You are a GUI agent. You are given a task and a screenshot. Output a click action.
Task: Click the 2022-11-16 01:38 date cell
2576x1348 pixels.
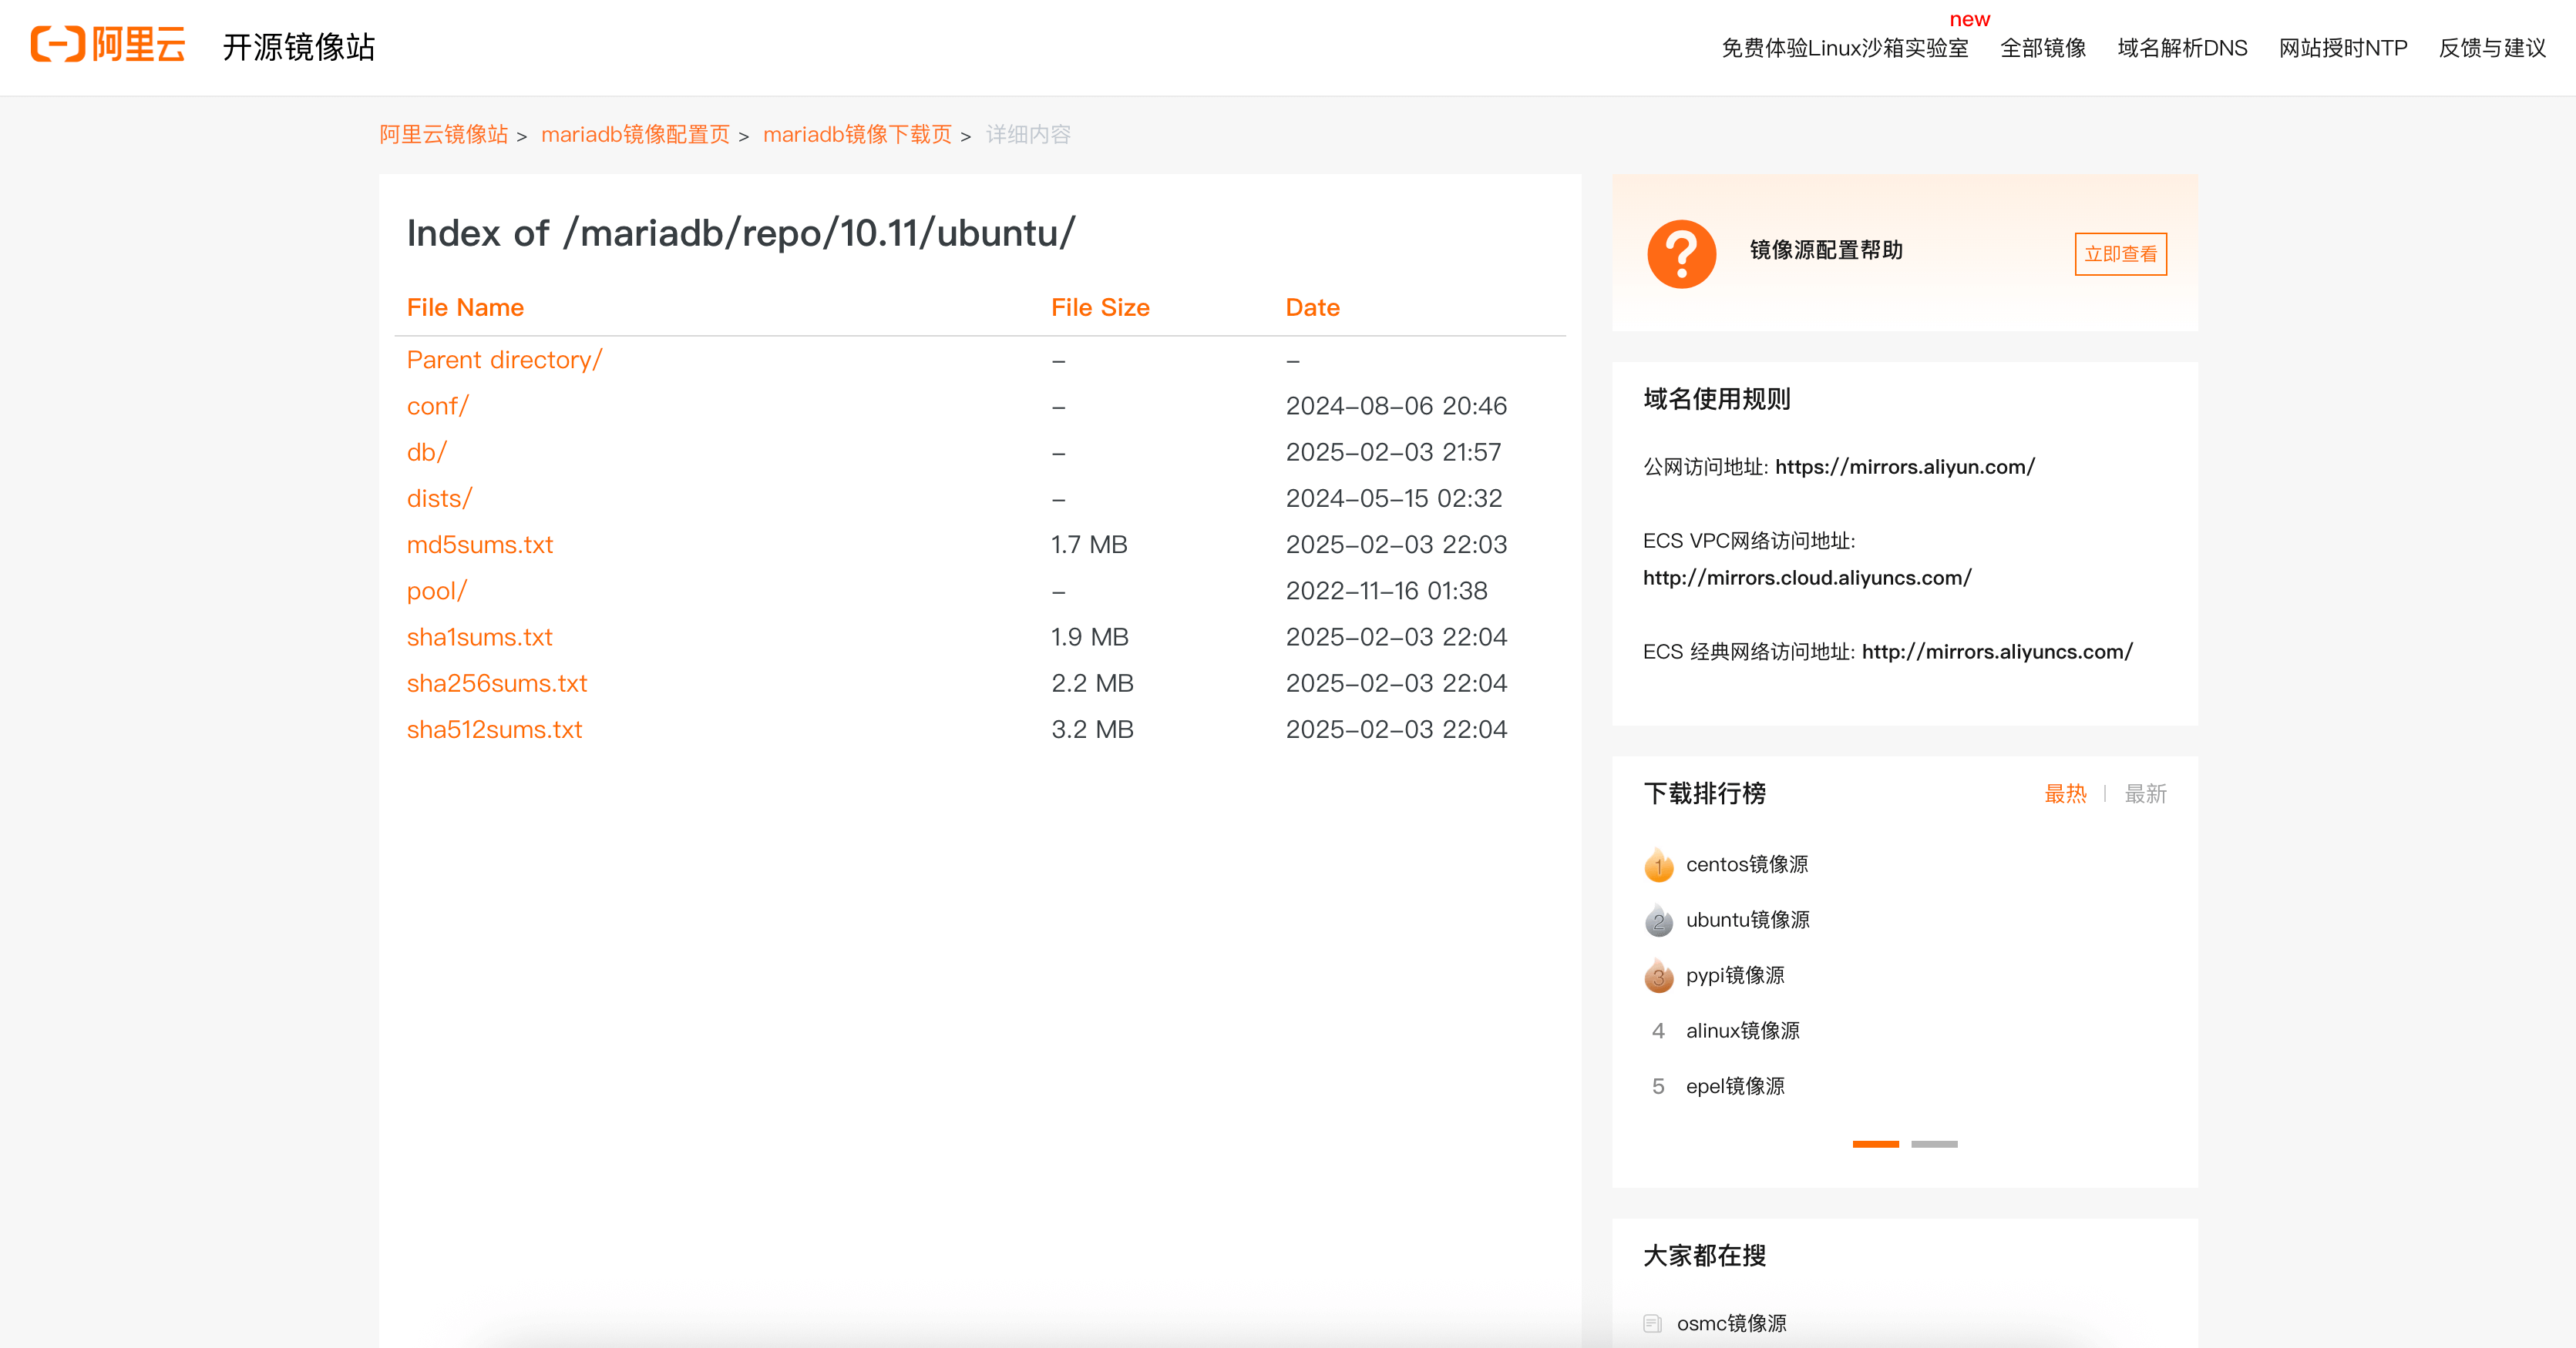click(1386, 591)
